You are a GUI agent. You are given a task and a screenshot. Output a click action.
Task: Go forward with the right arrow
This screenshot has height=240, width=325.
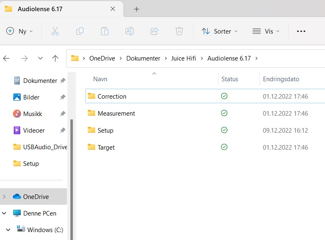24,58
